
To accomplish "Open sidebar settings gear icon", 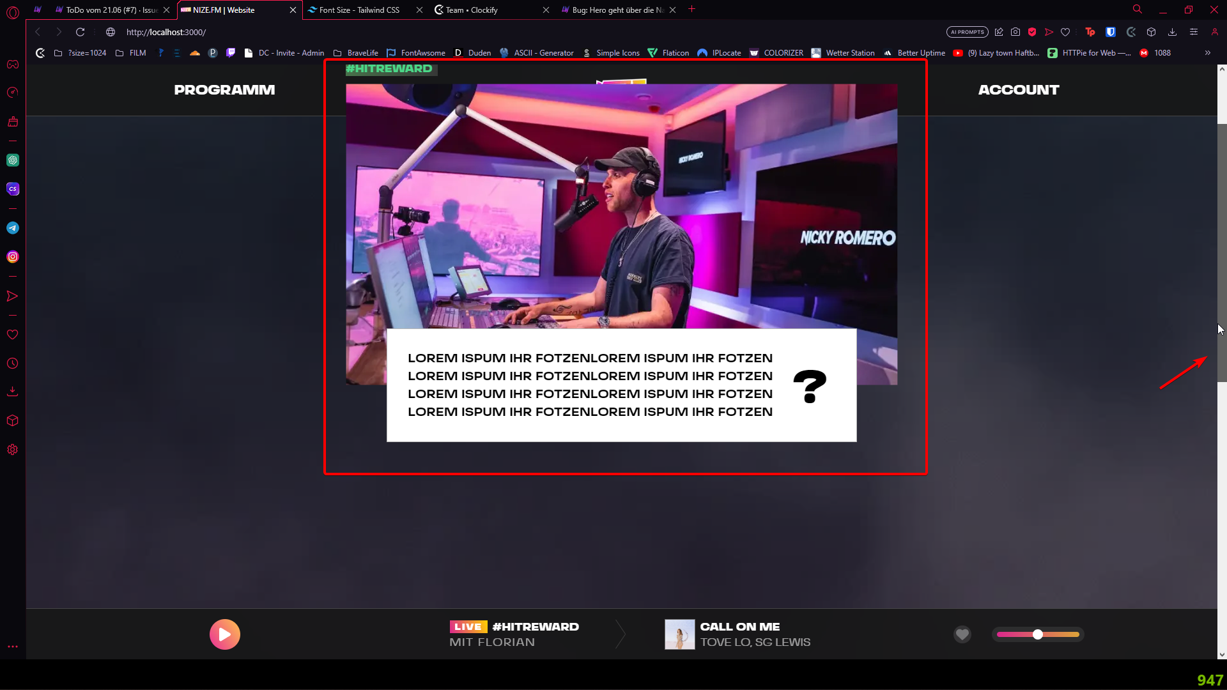I will point(13,450).
